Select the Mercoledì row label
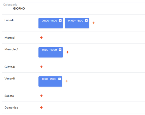The width and height of the screenshot is (145, 115). click(x=11, y=49)
